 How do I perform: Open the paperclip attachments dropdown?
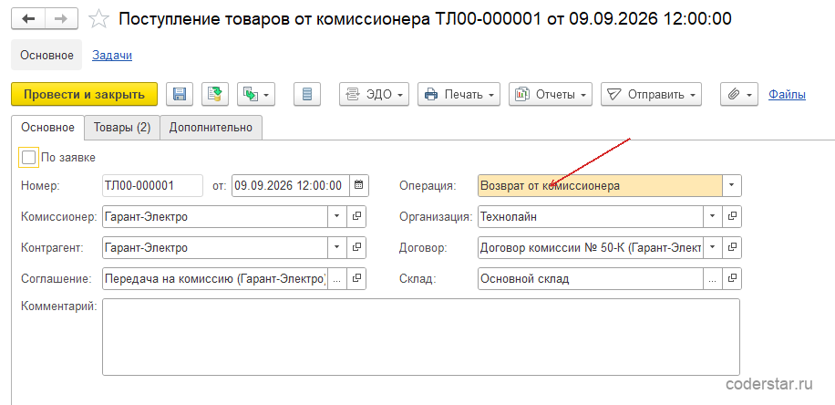[x=739, y=94]
